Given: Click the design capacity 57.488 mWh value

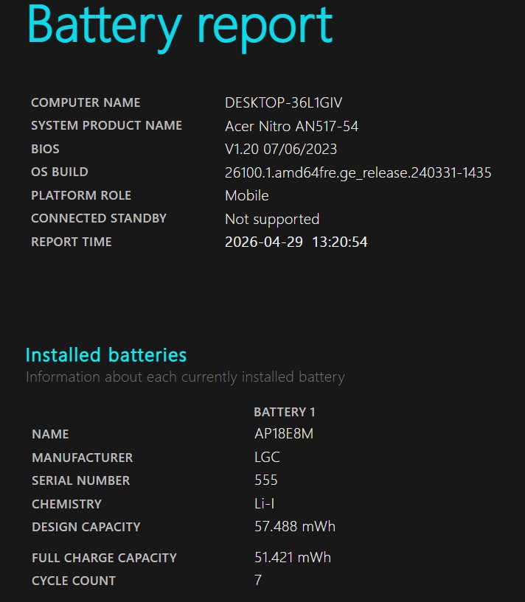Looking at the screenshot, I should pos(294,527).
